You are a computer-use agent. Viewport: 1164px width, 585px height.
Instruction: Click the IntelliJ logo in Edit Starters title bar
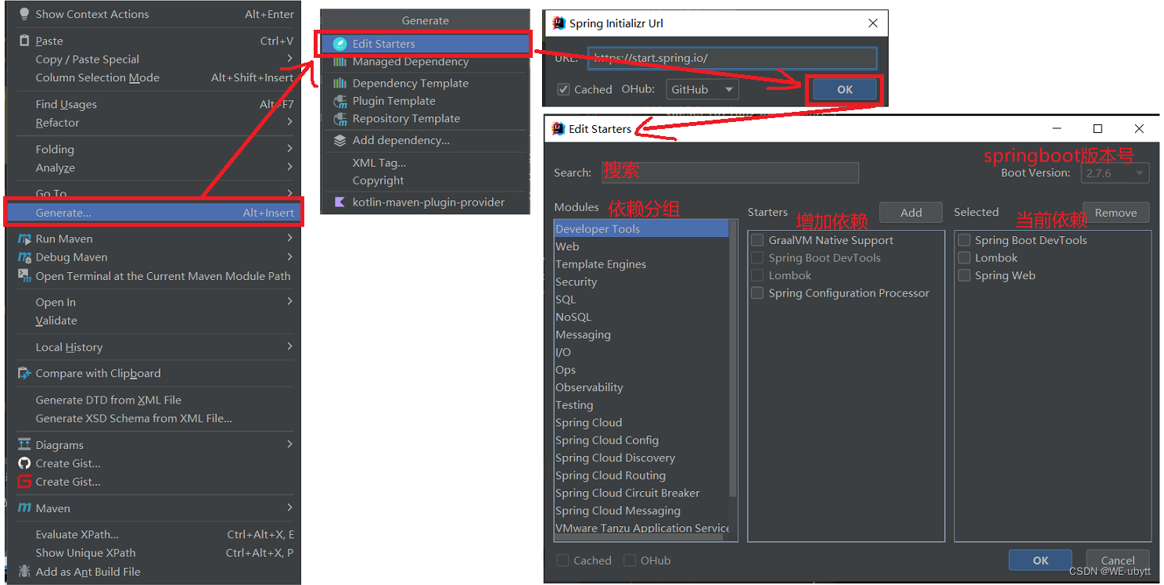pyautogui.click(x=559, y=129)
